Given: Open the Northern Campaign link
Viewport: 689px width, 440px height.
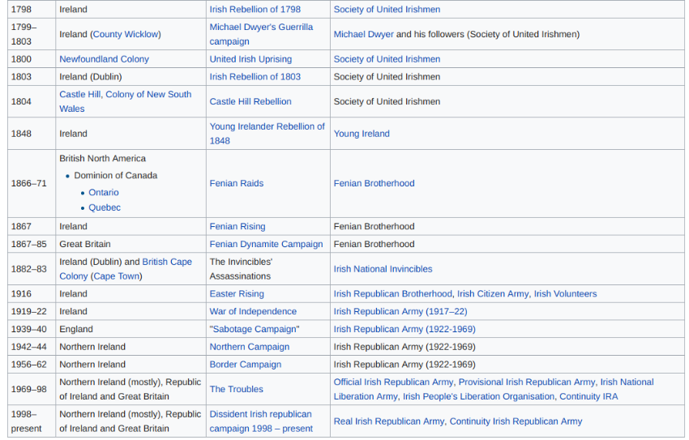Looking at the screenshot, I should point(249,347).
